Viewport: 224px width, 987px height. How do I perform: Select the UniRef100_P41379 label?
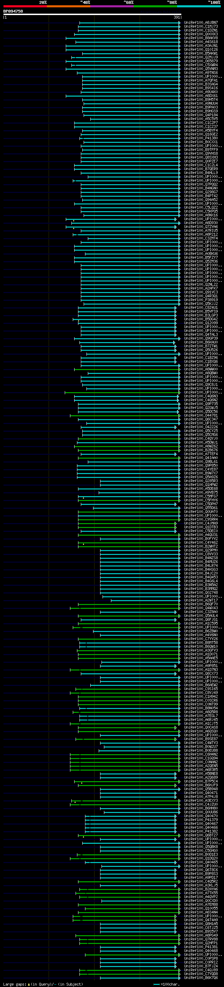point(201,820)
